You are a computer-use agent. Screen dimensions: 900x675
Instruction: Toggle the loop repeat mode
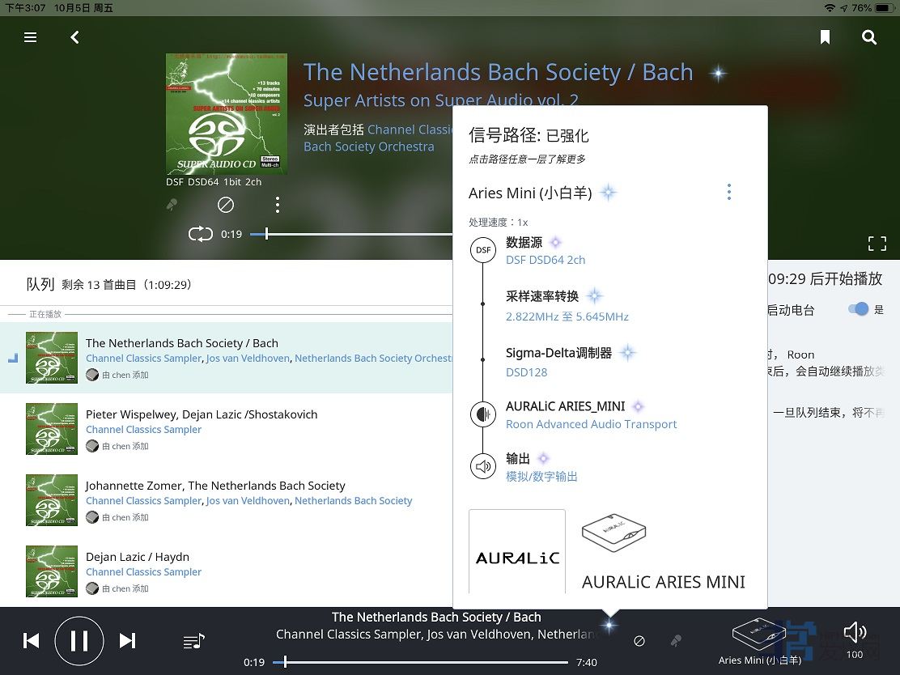[x=200, y=234]
